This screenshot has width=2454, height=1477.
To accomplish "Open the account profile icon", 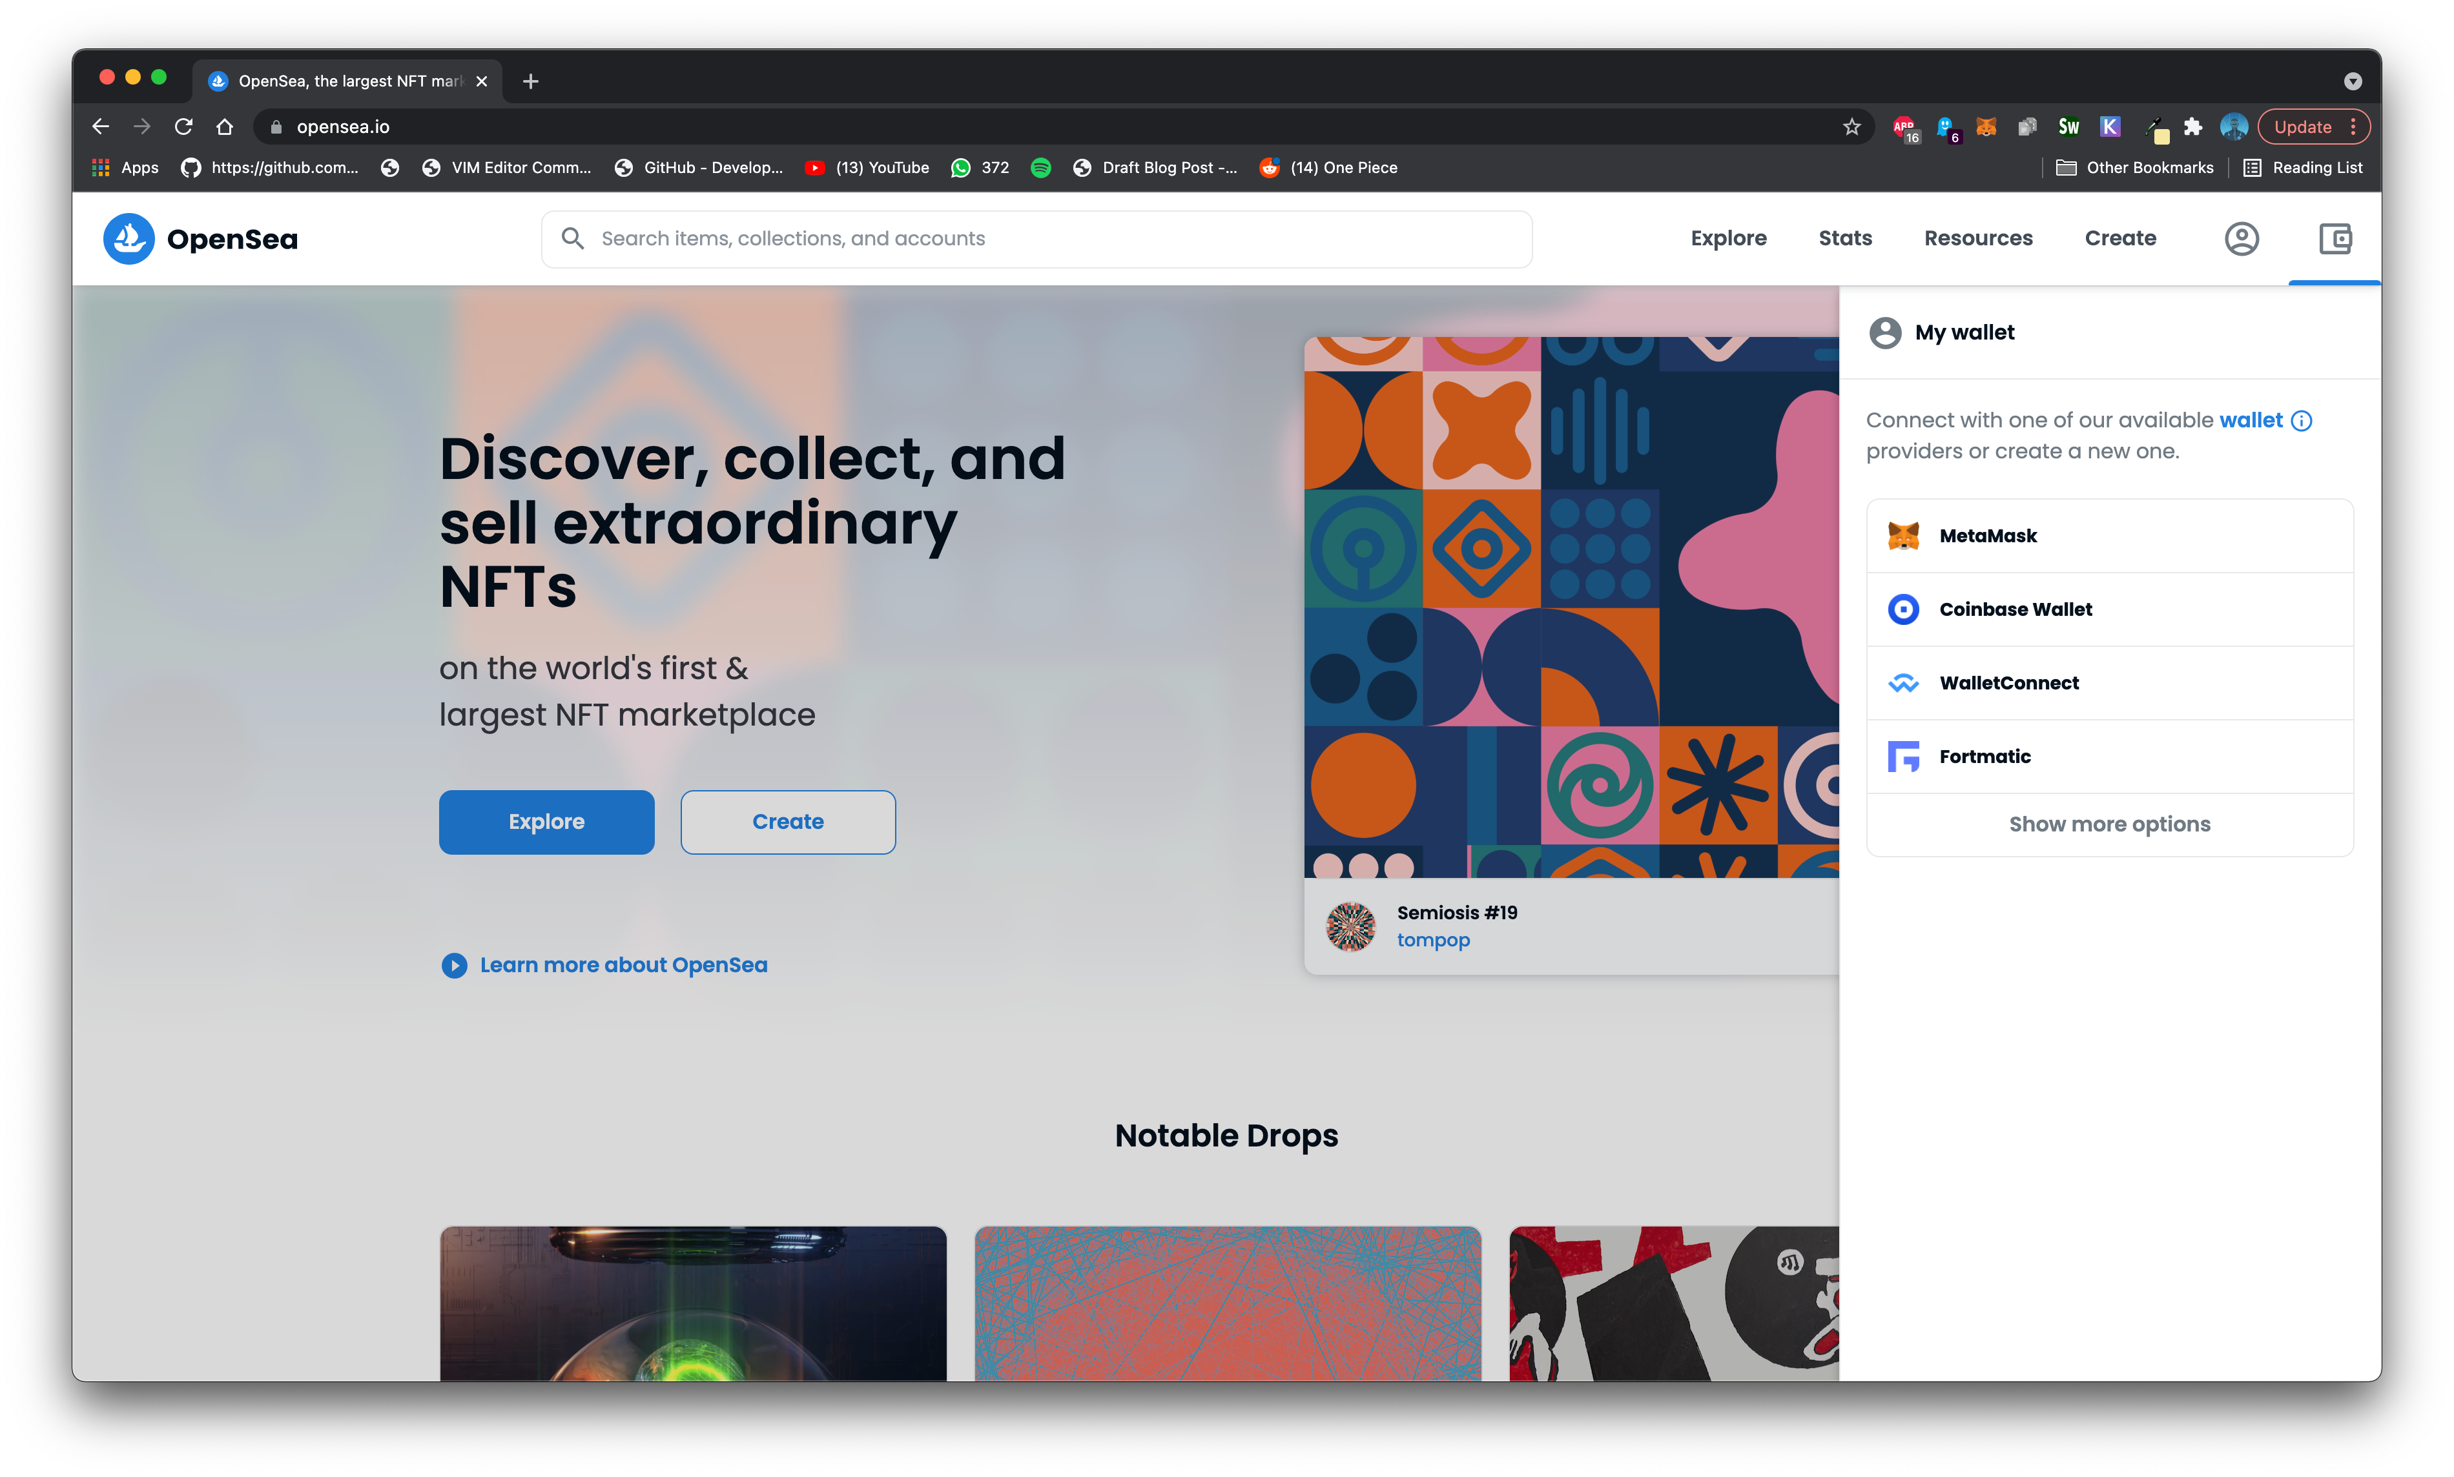I will point(2241,239).
